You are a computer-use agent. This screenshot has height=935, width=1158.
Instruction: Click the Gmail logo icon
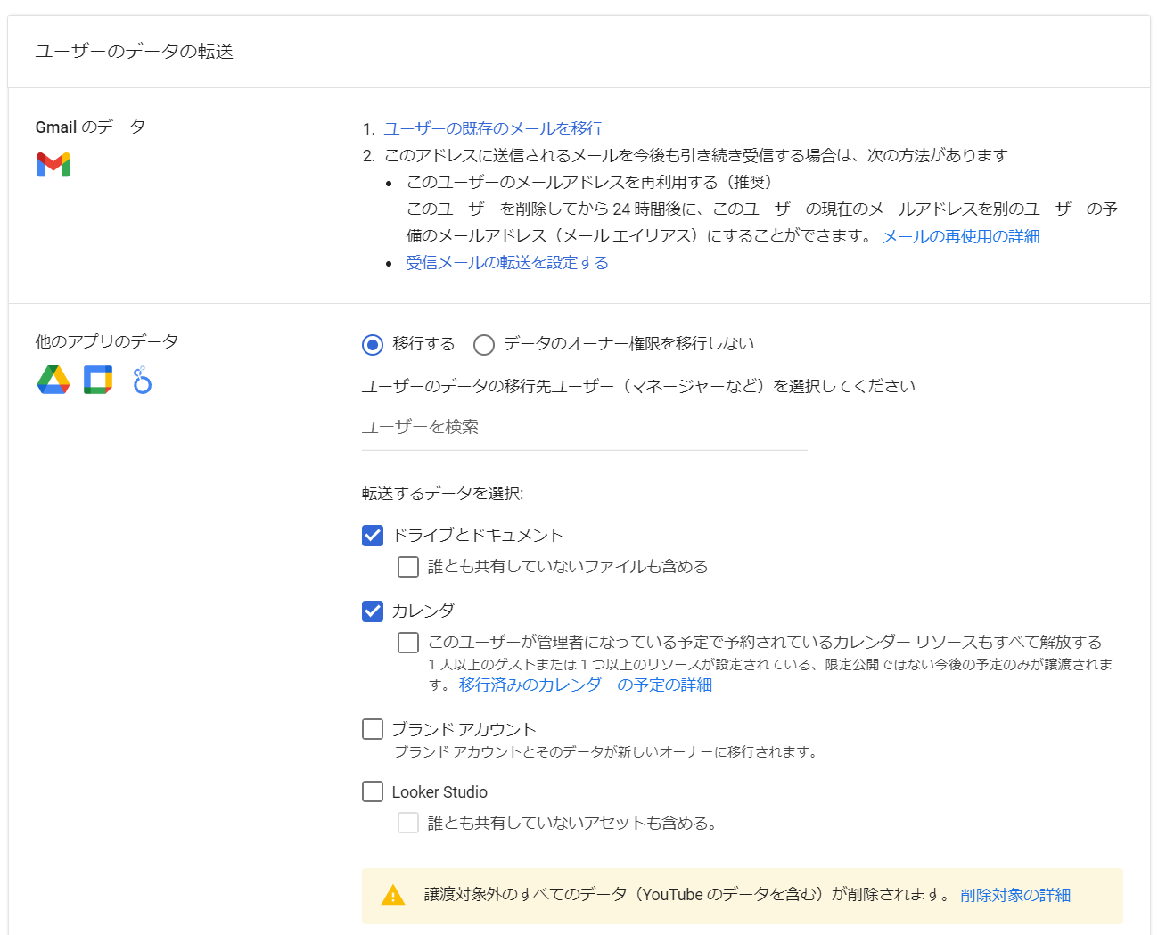[x=53, y=165]
